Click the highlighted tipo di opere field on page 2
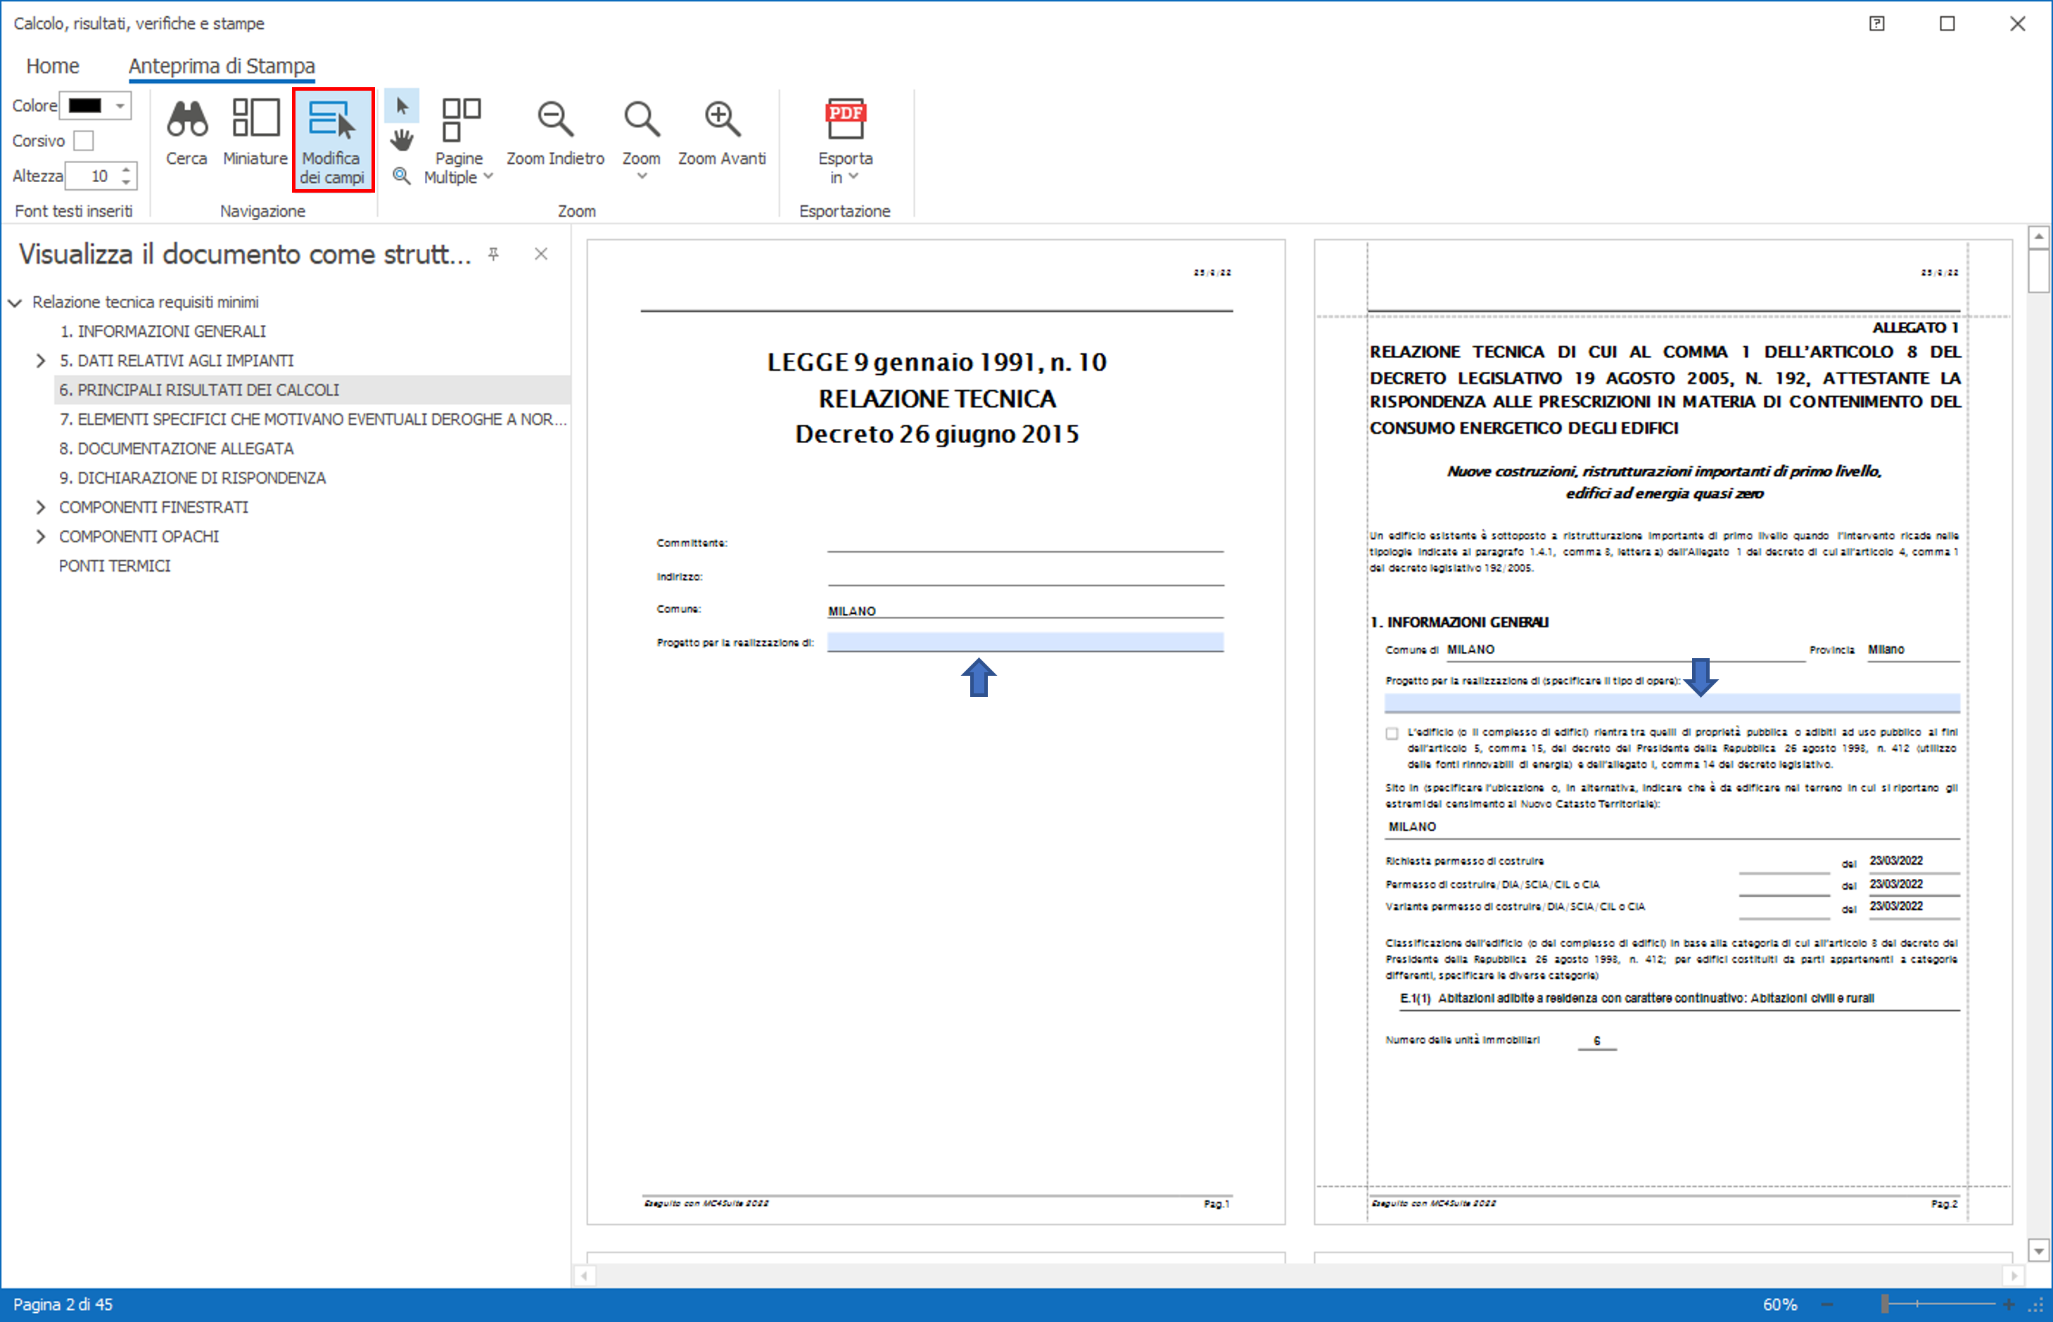 (1672, 703)
